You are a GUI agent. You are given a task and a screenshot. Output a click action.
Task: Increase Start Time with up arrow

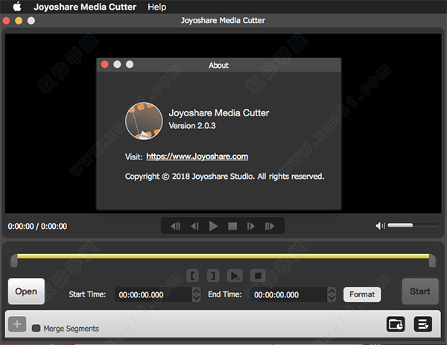pyautogui.click(x=197, y=291)
